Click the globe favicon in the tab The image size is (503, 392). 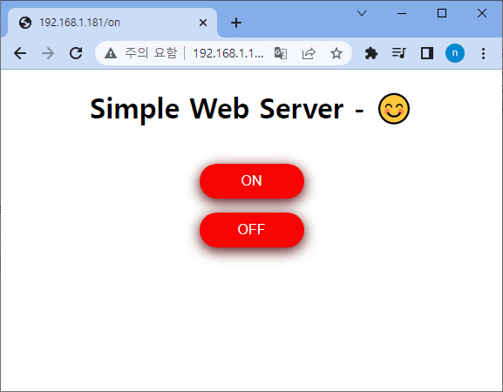(x=25, y=23)
